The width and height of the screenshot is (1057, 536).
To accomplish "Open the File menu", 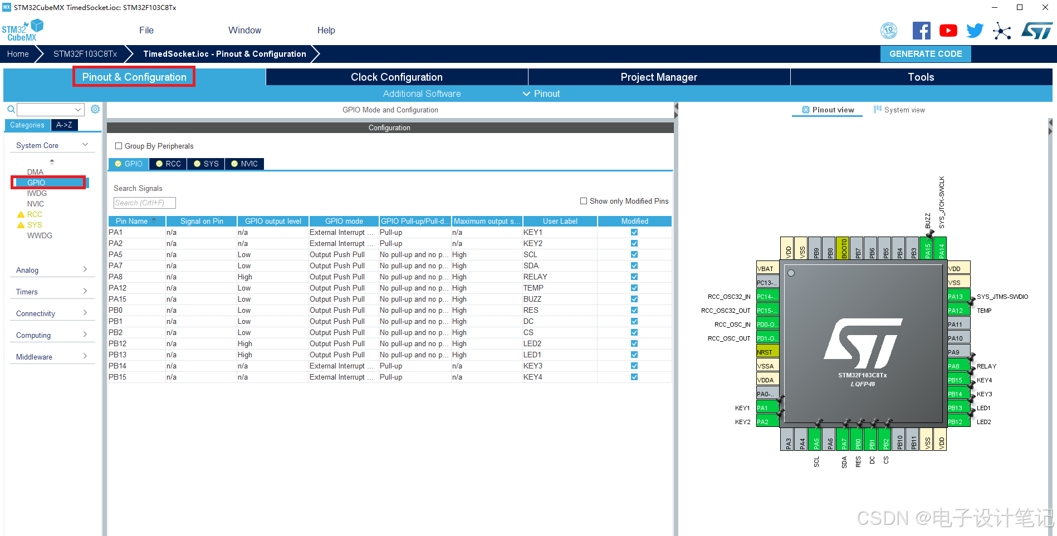I will click(x=146, y=30).
